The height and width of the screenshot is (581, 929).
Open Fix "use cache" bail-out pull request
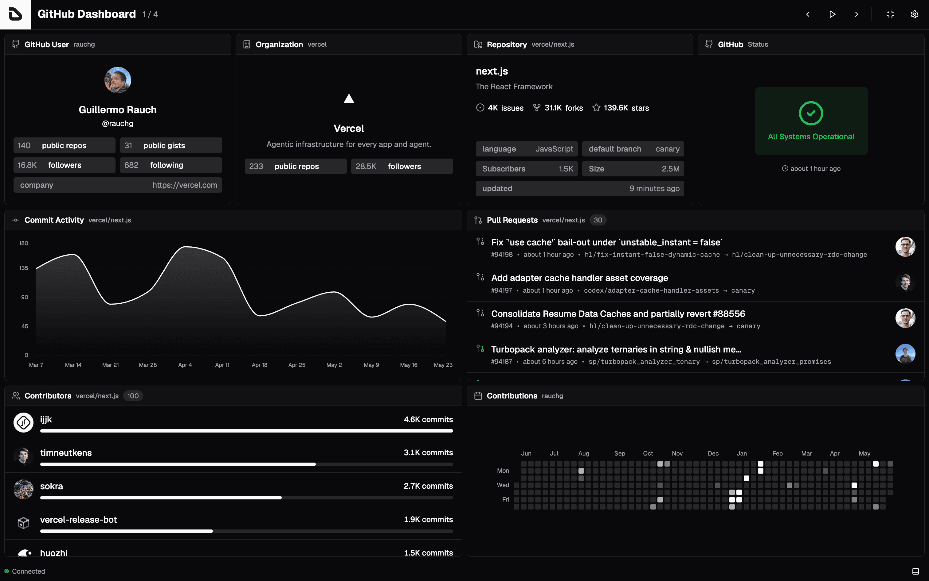607,242
